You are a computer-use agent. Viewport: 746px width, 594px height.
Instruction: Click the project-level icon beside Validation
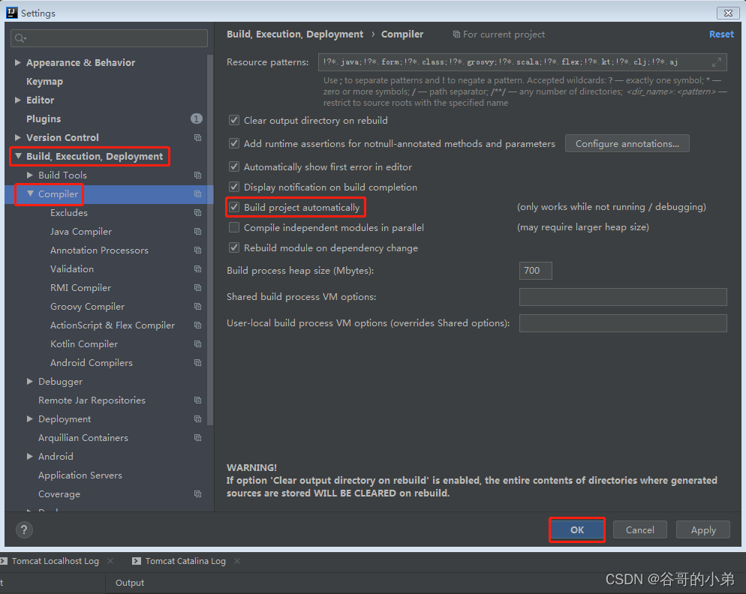(198, 269)
